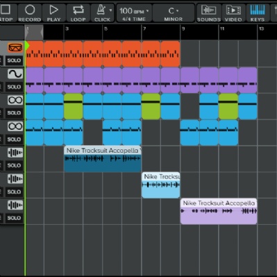Open the Click options dropdown arrow
The height and width of the screenshot is (277, 277).
coord(110,10)
